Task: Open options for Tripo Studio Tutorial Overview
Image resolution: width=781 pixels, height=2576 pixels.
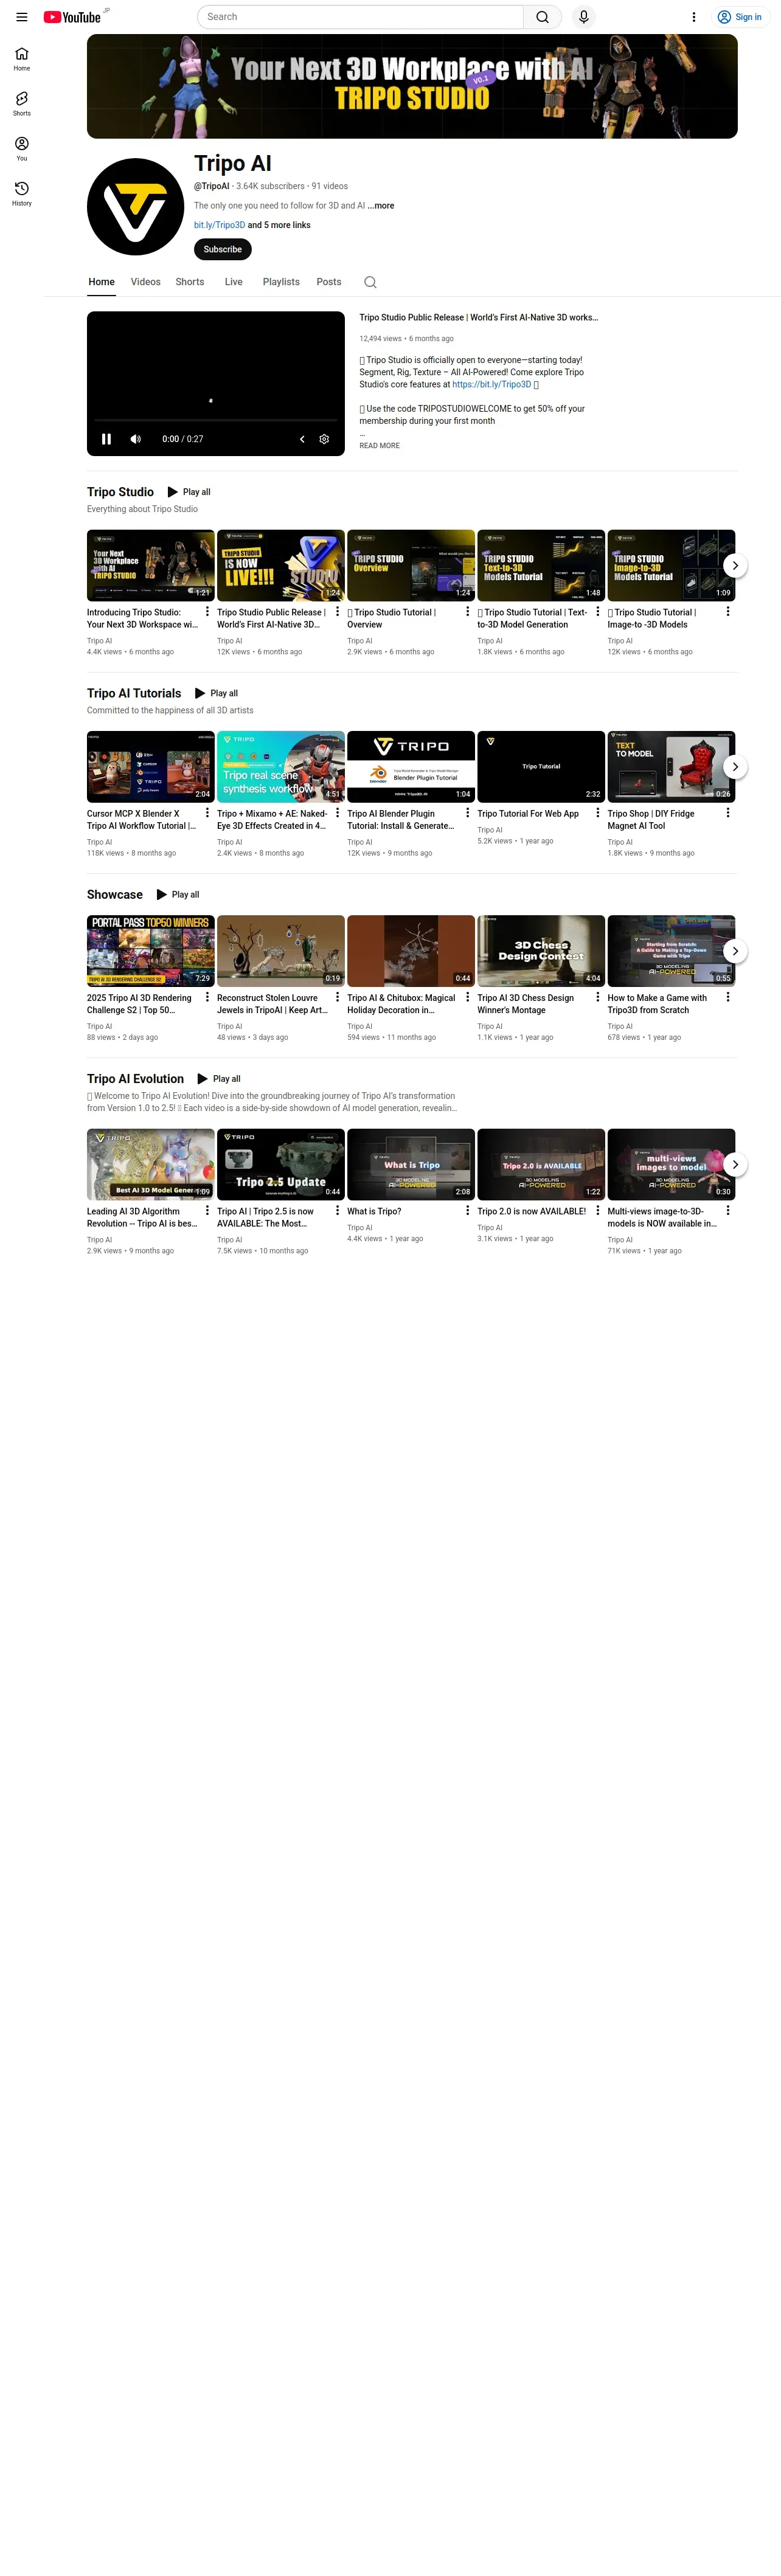Action: point(467,611)
